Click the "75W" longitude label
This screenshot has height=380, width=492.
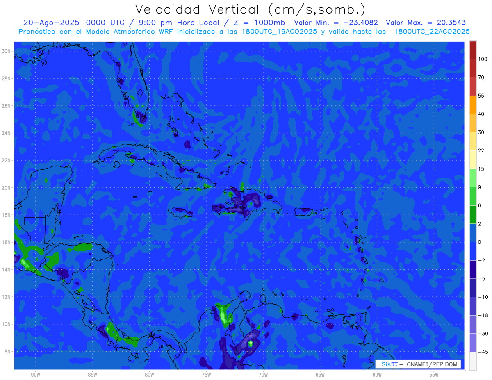206,375
